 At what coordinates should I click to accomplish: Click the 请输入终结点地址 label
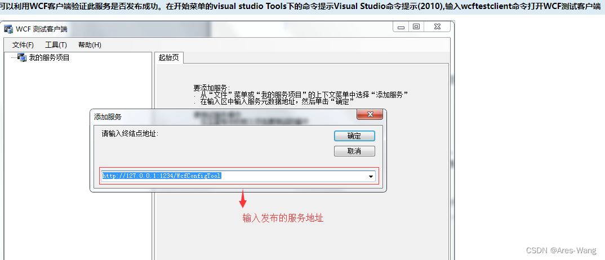pos(130,134)
